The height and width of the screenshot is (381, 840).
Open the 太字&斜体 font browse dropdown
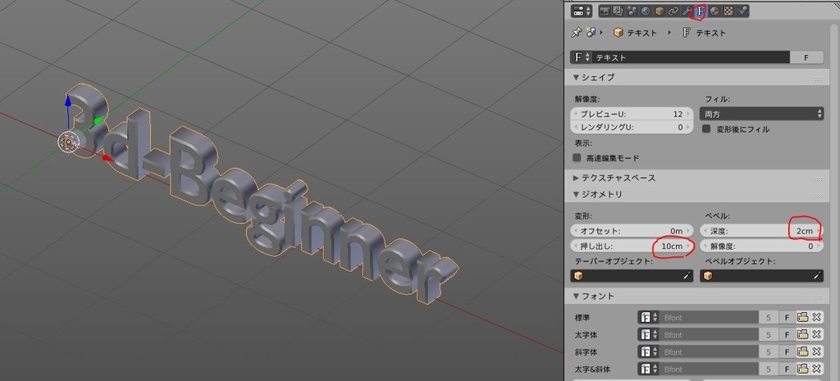(648, 370)
